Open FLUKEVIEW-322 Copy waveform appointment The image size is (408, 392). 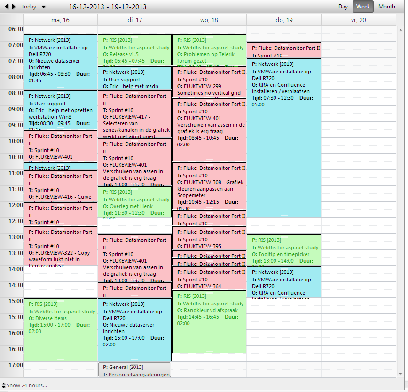60,246
